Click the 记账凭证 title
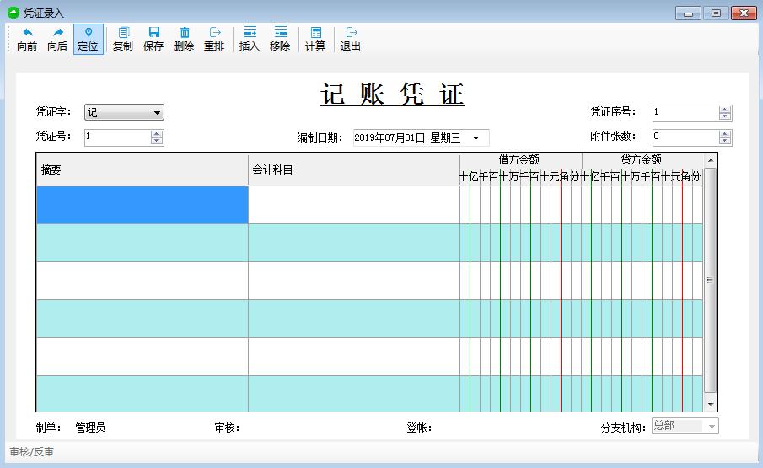Viewport: 763px width, 468px height. [x=392, y=94]
